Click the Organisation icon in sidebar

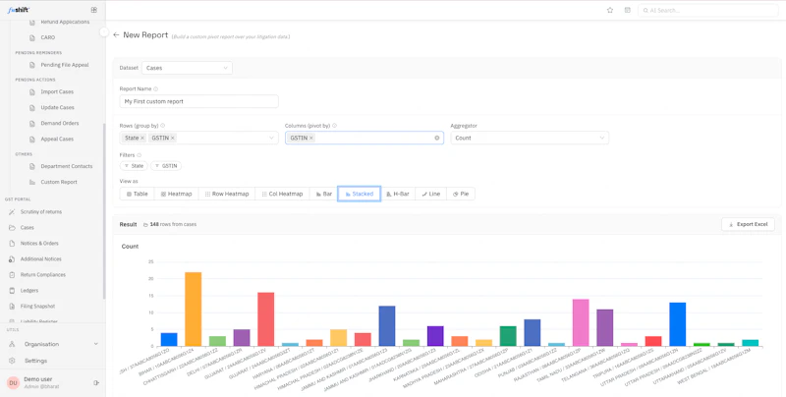pos(12,344)
